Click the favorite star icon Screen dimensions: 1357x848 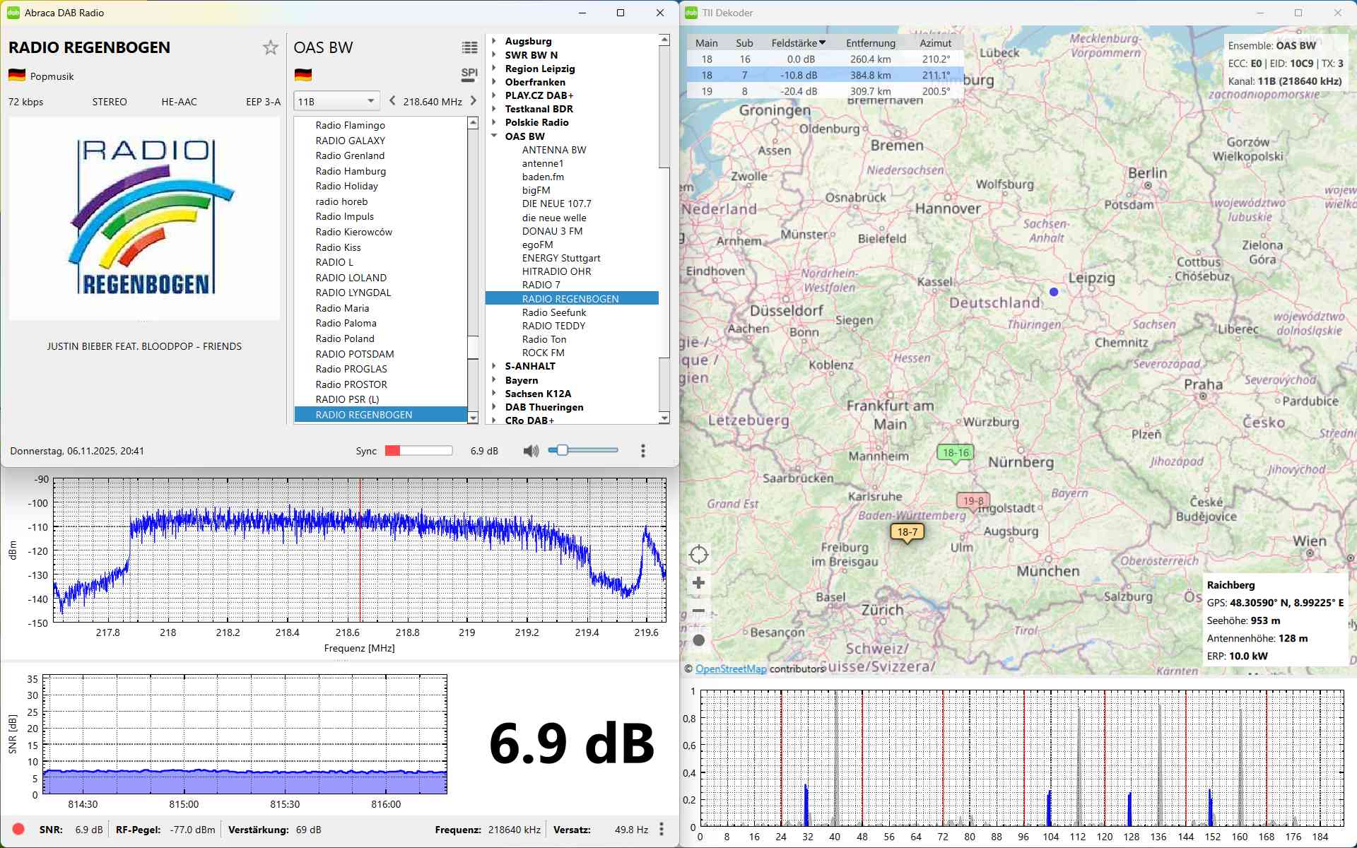[x=270, y=47]
